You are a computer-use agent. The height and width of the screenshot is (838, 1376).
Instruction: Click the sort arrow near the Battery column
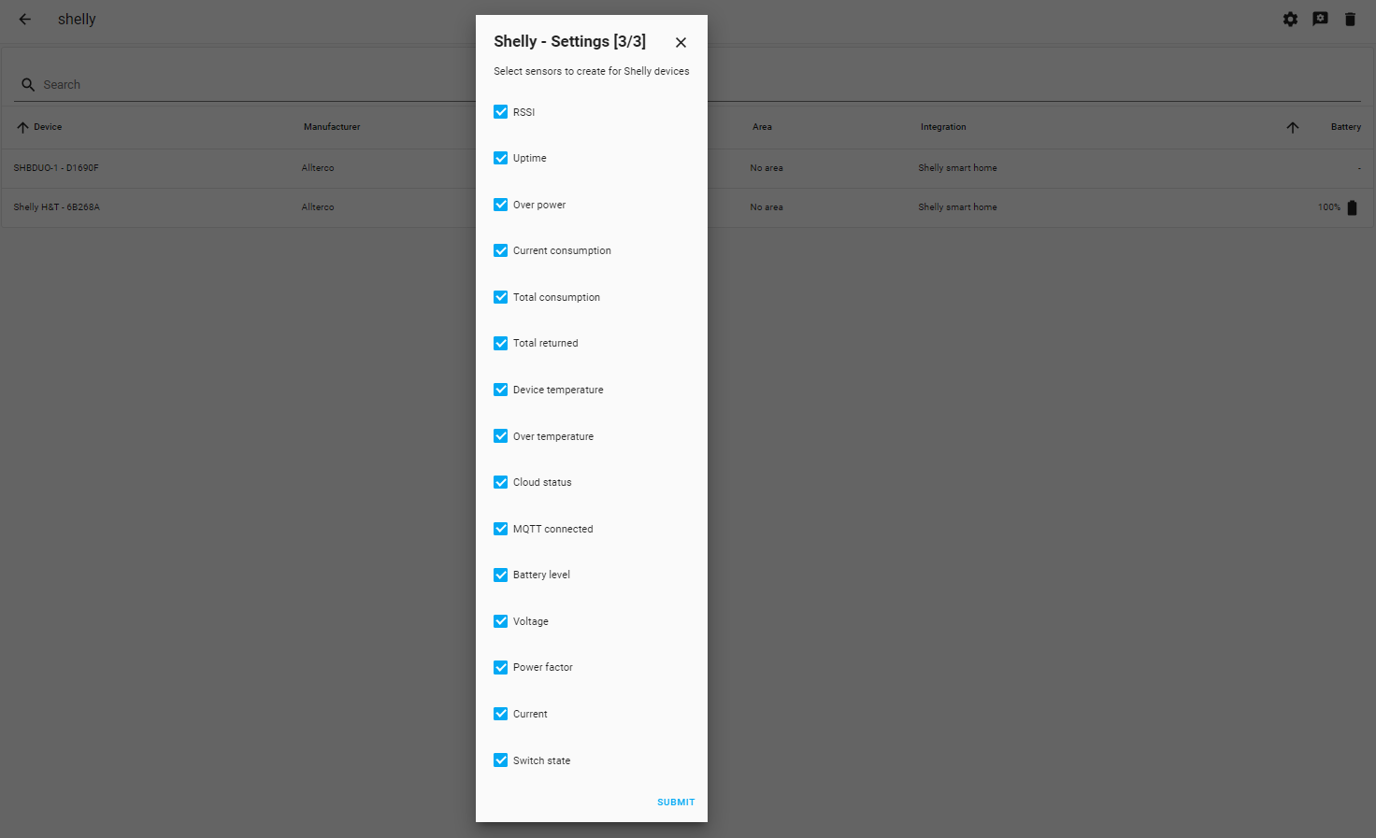(1293, 127)
